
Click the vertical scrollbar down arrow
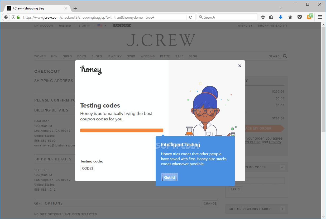click(323, 216)
